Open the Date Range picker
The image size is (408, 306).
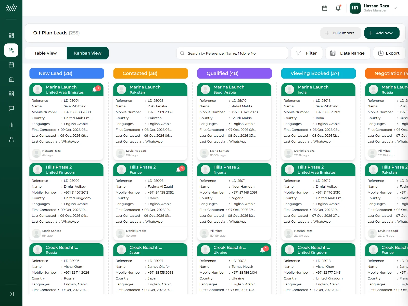(x=348, y=53)
